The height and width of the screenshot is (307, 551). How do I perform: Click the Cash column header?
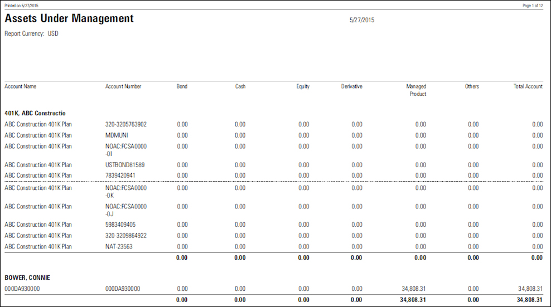coord(240,86)
